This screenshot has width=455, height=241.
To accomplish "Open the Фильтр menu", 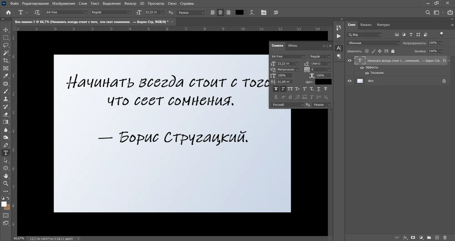I will coord(130,4).
